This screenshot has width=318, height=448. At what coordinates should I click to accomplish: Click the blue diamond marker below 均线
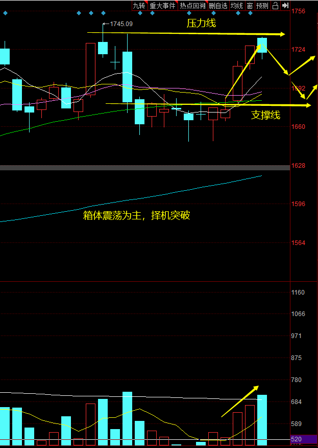pos(238,13)
